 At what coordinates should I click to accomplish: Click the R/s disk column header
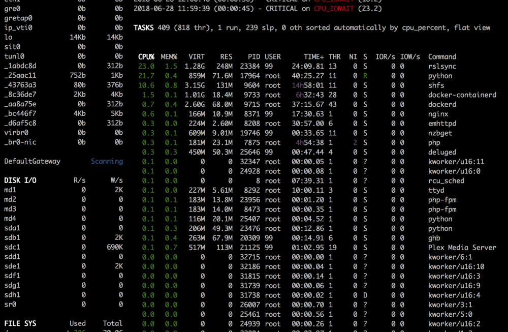point(79,180)
